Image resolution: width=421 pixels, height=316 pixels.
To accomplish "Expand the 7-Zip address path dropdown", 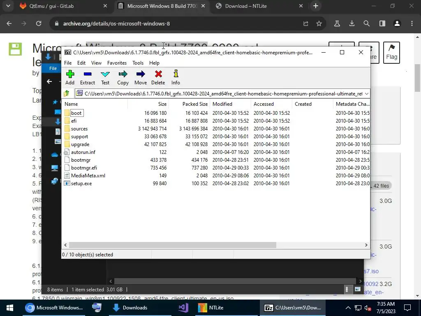I will pyautogui.click(x=366, y=93).
